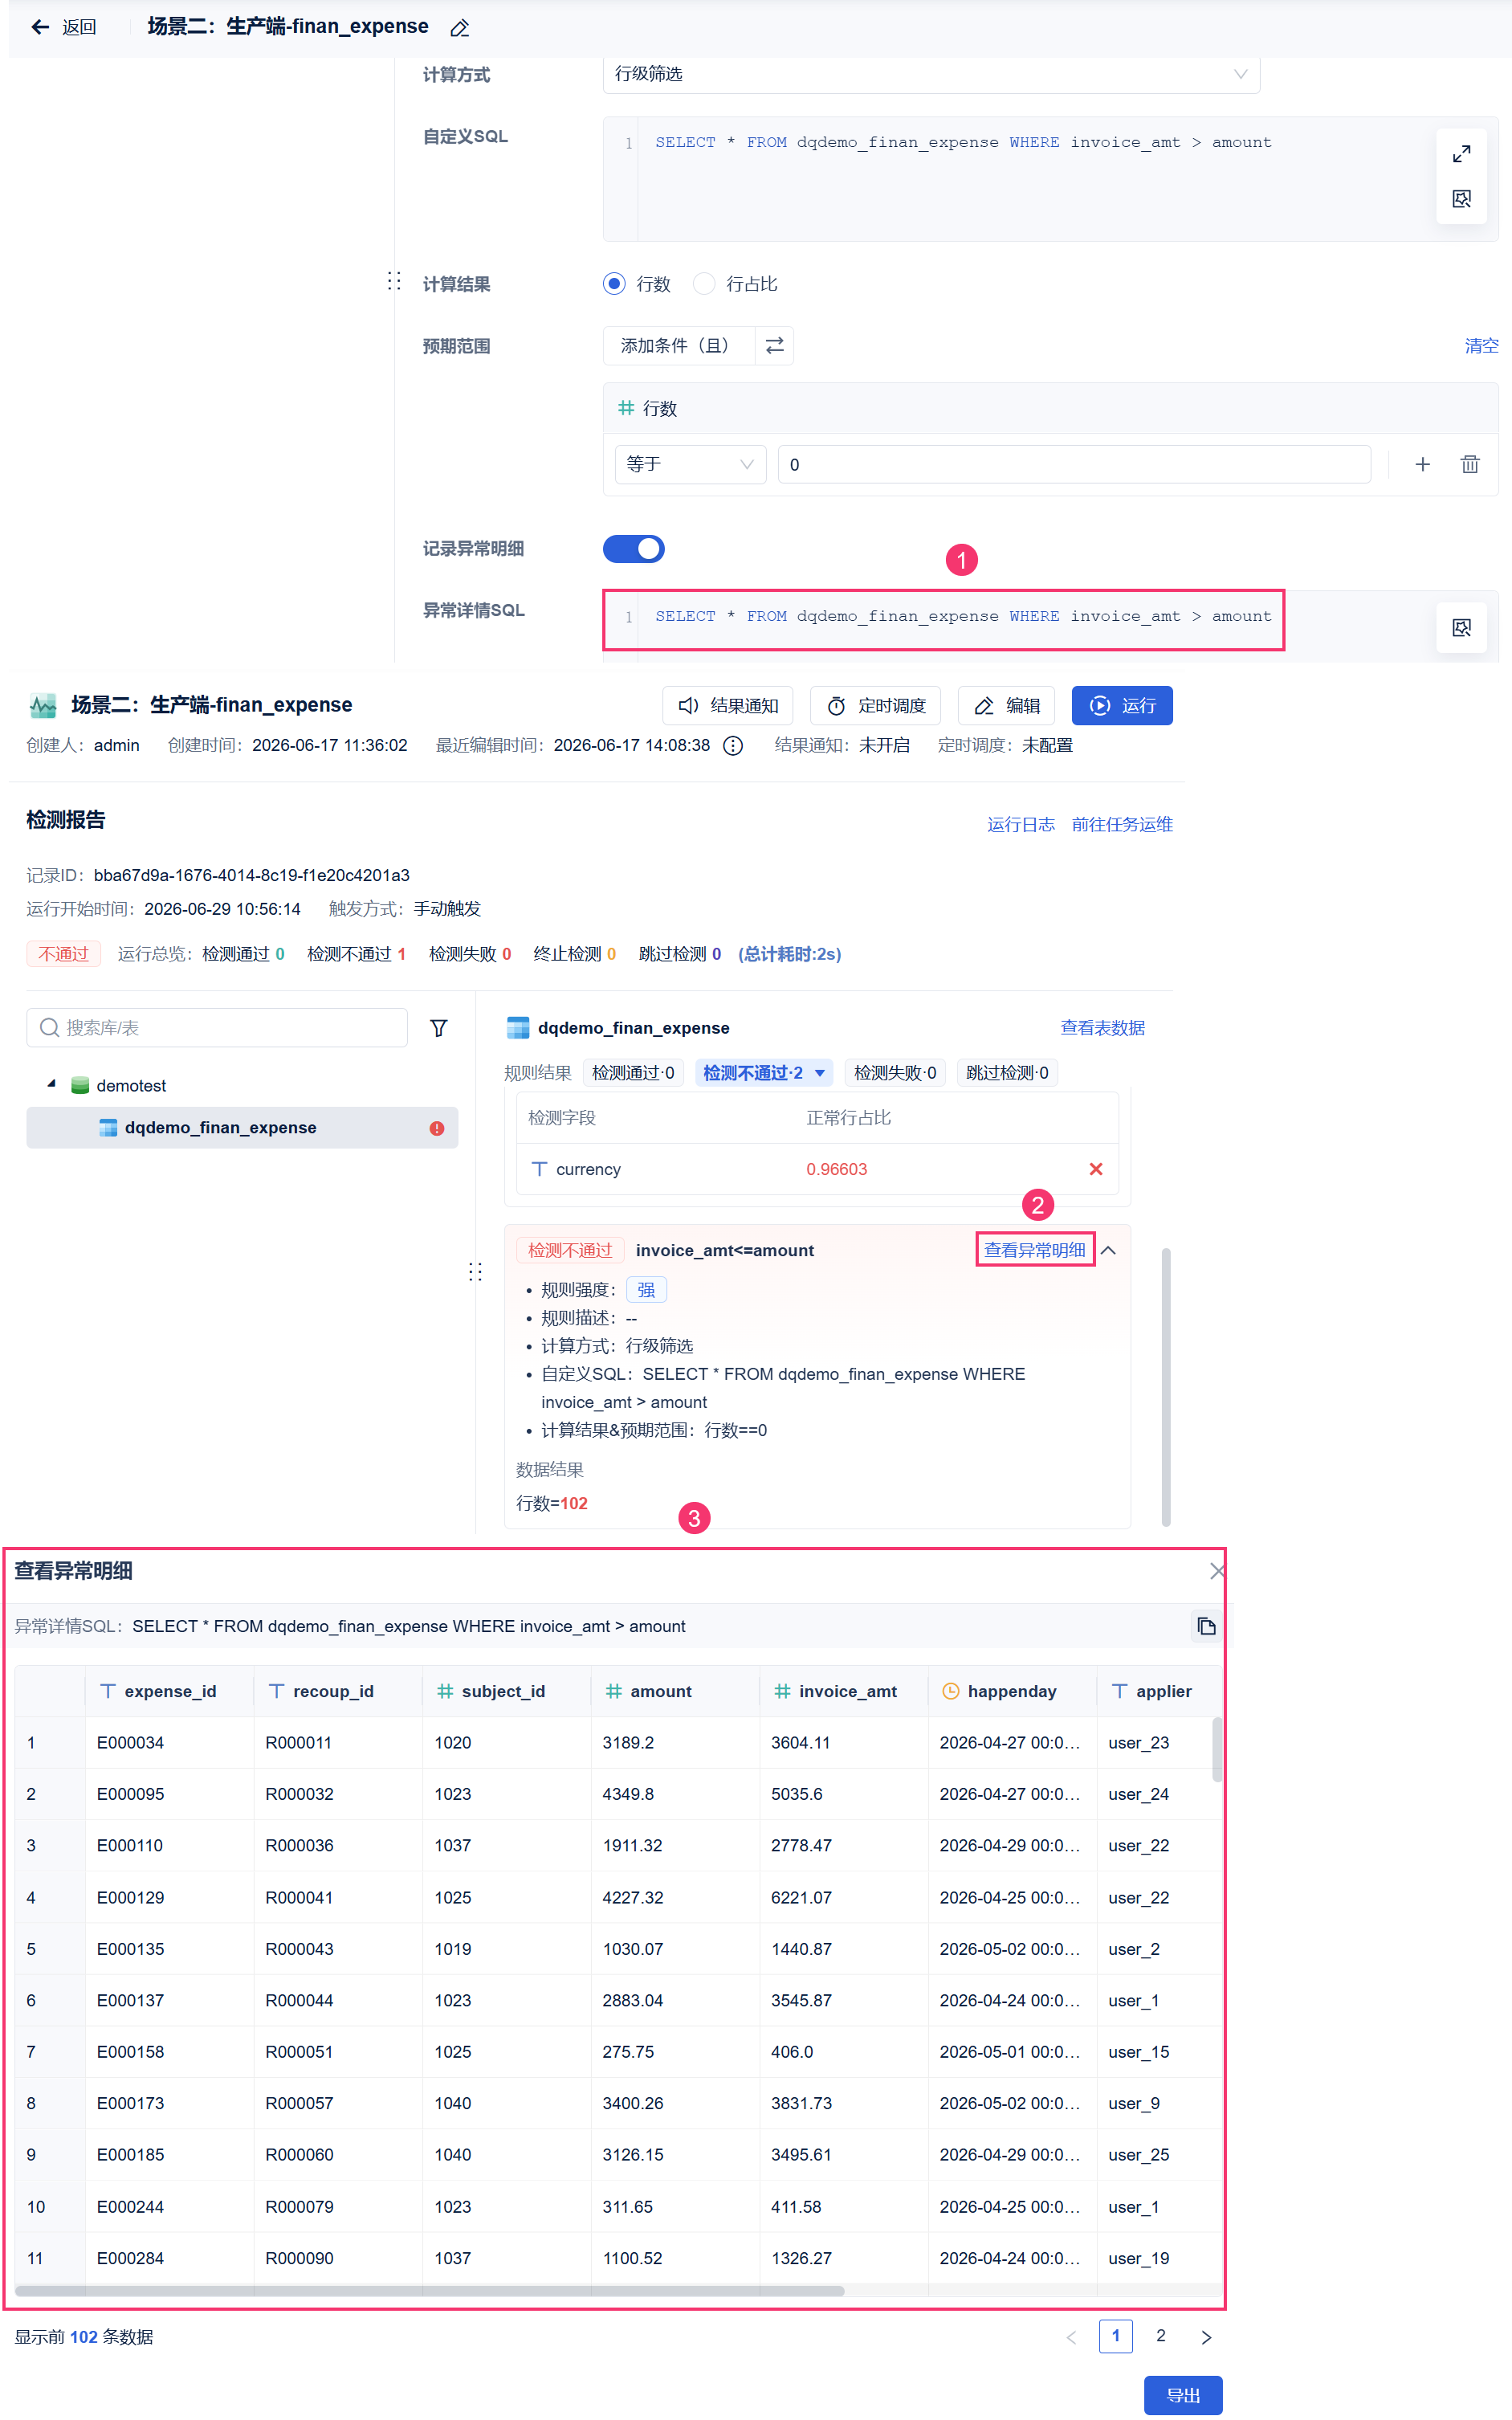Viewport: 1512px width, 2420px height.
Task: Select the 行占比 radio option
Action: click(x=704, y=284)
